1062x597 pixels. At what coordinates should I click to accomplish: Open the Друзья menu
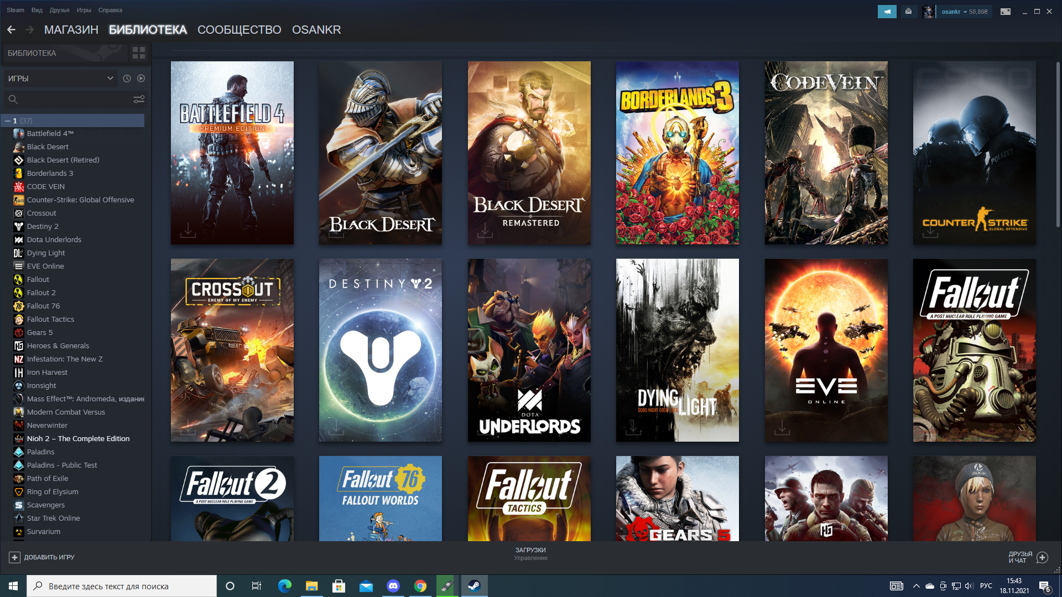pos(59,10)
